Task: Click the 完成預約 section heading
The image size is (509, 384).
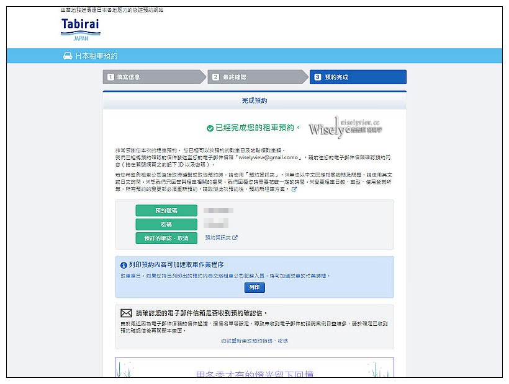Action: [x=254, y=100]
